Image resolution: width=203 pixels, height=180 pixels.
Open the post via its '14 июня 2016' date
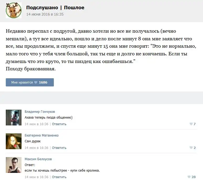point(45,14)
